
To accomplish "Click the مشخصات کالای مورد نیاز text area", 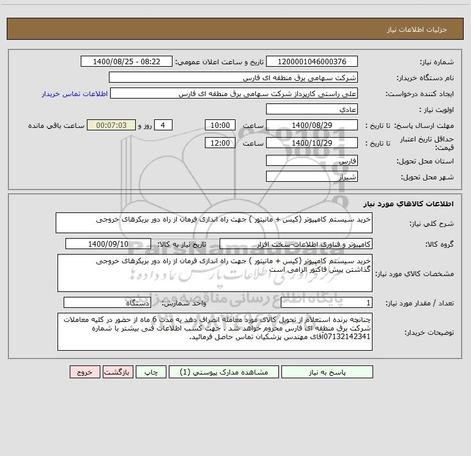I will click(215, 273).
